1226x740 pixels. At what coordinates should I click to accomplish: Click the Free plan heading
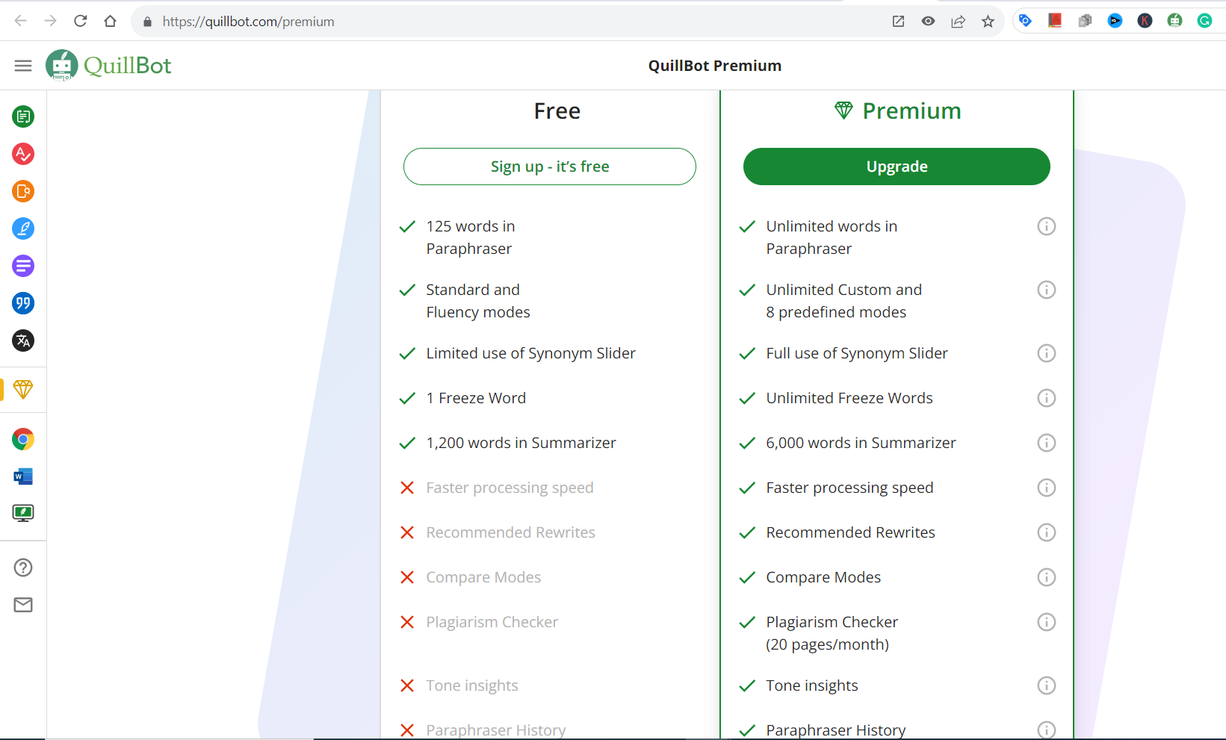tap(557, 111)
